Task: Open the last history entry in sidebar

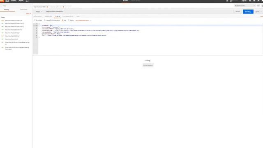Action: tap(17, 48)
